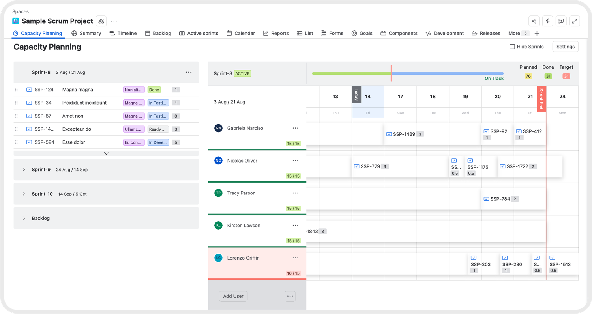592x314 pixels.
Task: Open the options menu for Gabriela Narciso
Action: click(296, 128)
